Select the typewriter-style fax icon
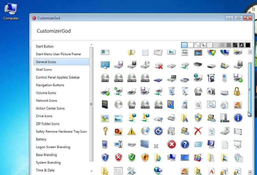The height and width of the screenshot is (175, 257). pos(172,117)
